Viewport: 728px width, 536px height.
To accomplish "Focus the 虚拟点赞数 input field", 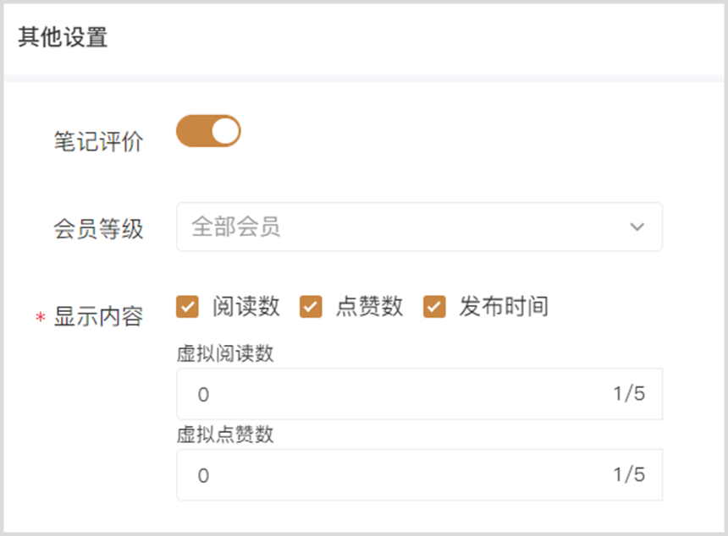I will coord(419,475).
